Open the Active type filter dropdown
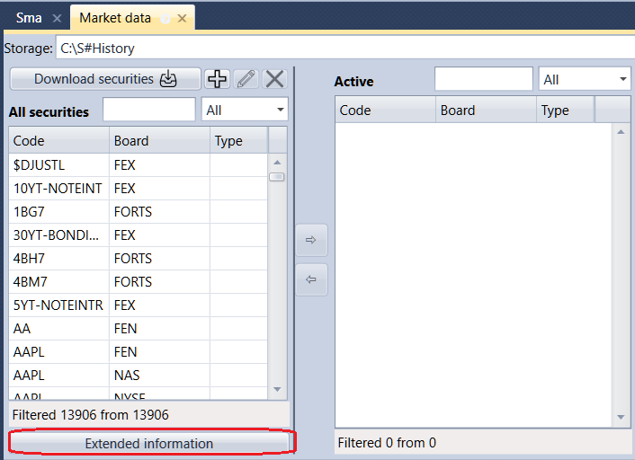635x460 pixels. [x=585, y=79]
